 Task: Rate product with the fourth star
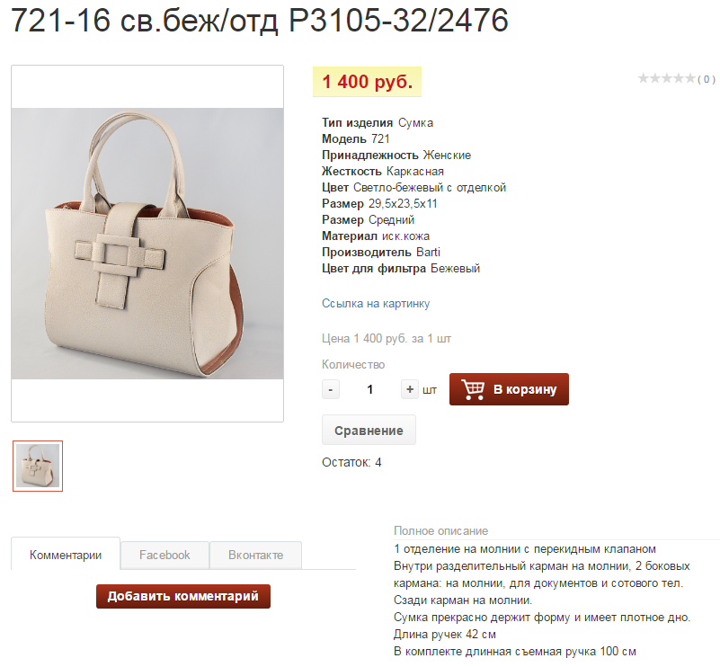coord(679,78)
